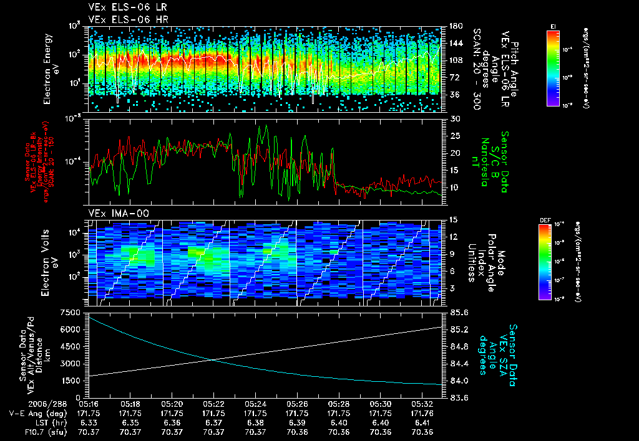Click the 05:20 time tick label
Viewport: 639px width, 441px height.
(172, 404)
